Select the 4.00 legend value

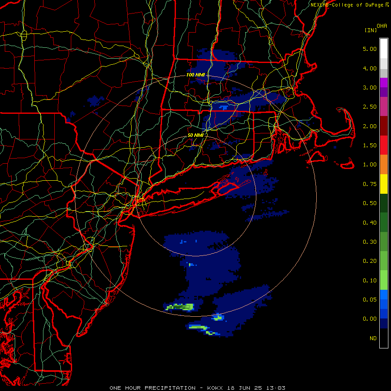(370, 68)
